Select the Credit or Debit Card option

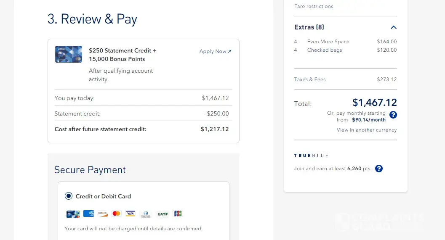(69, 196)
